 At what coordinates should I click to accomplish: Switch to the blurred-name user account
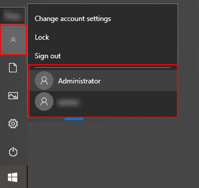tap(103, 102)
